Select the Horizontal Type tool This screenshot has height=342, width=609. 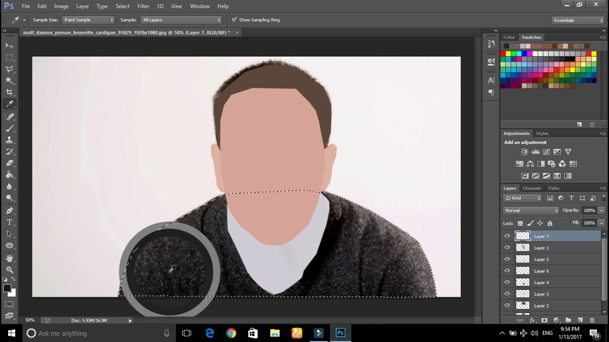(x=10, y=222)
